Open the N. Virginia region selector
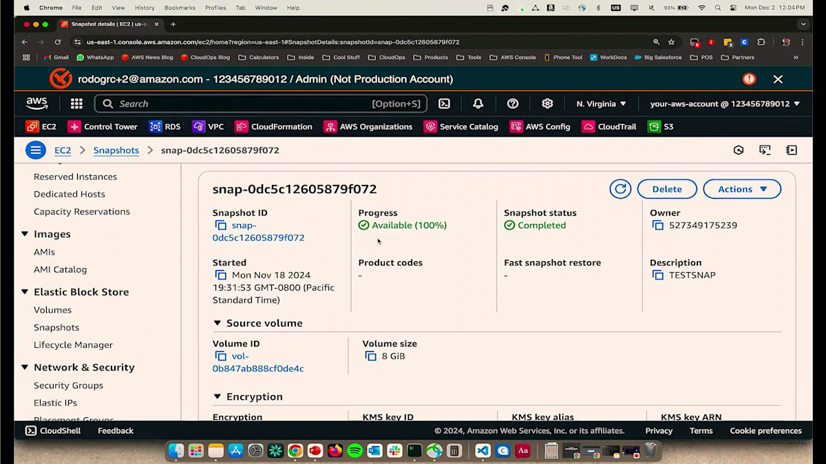This screenshot has width=826, height=464. point(601,104)
